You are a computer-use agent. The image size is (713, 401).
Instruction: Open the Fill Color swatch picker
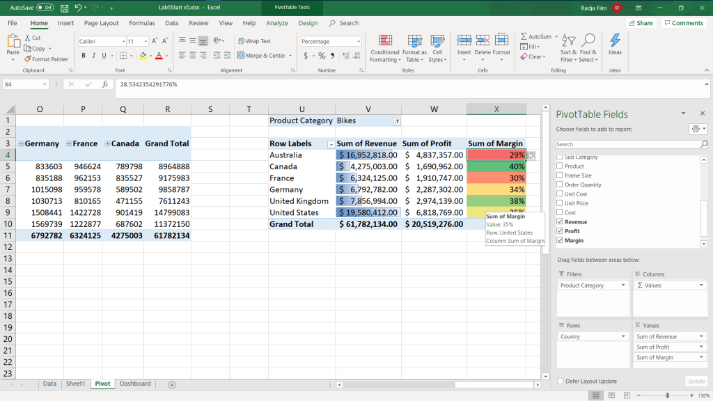pos(150,56)
